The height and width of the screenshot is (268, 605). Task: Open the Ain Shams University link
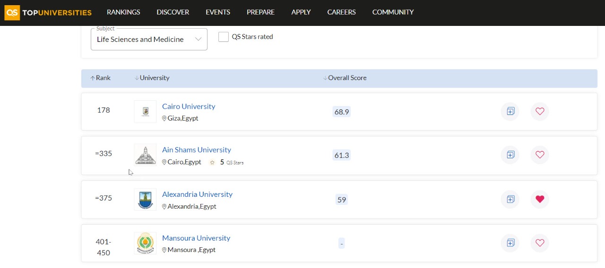click(x=196, y=150)
